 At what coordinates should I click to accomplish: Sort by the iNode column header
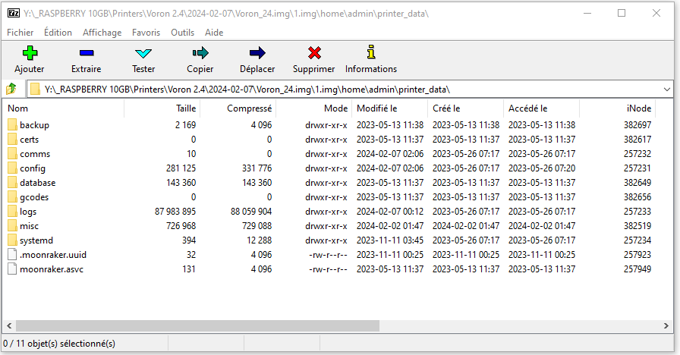[x=617, y=108]
